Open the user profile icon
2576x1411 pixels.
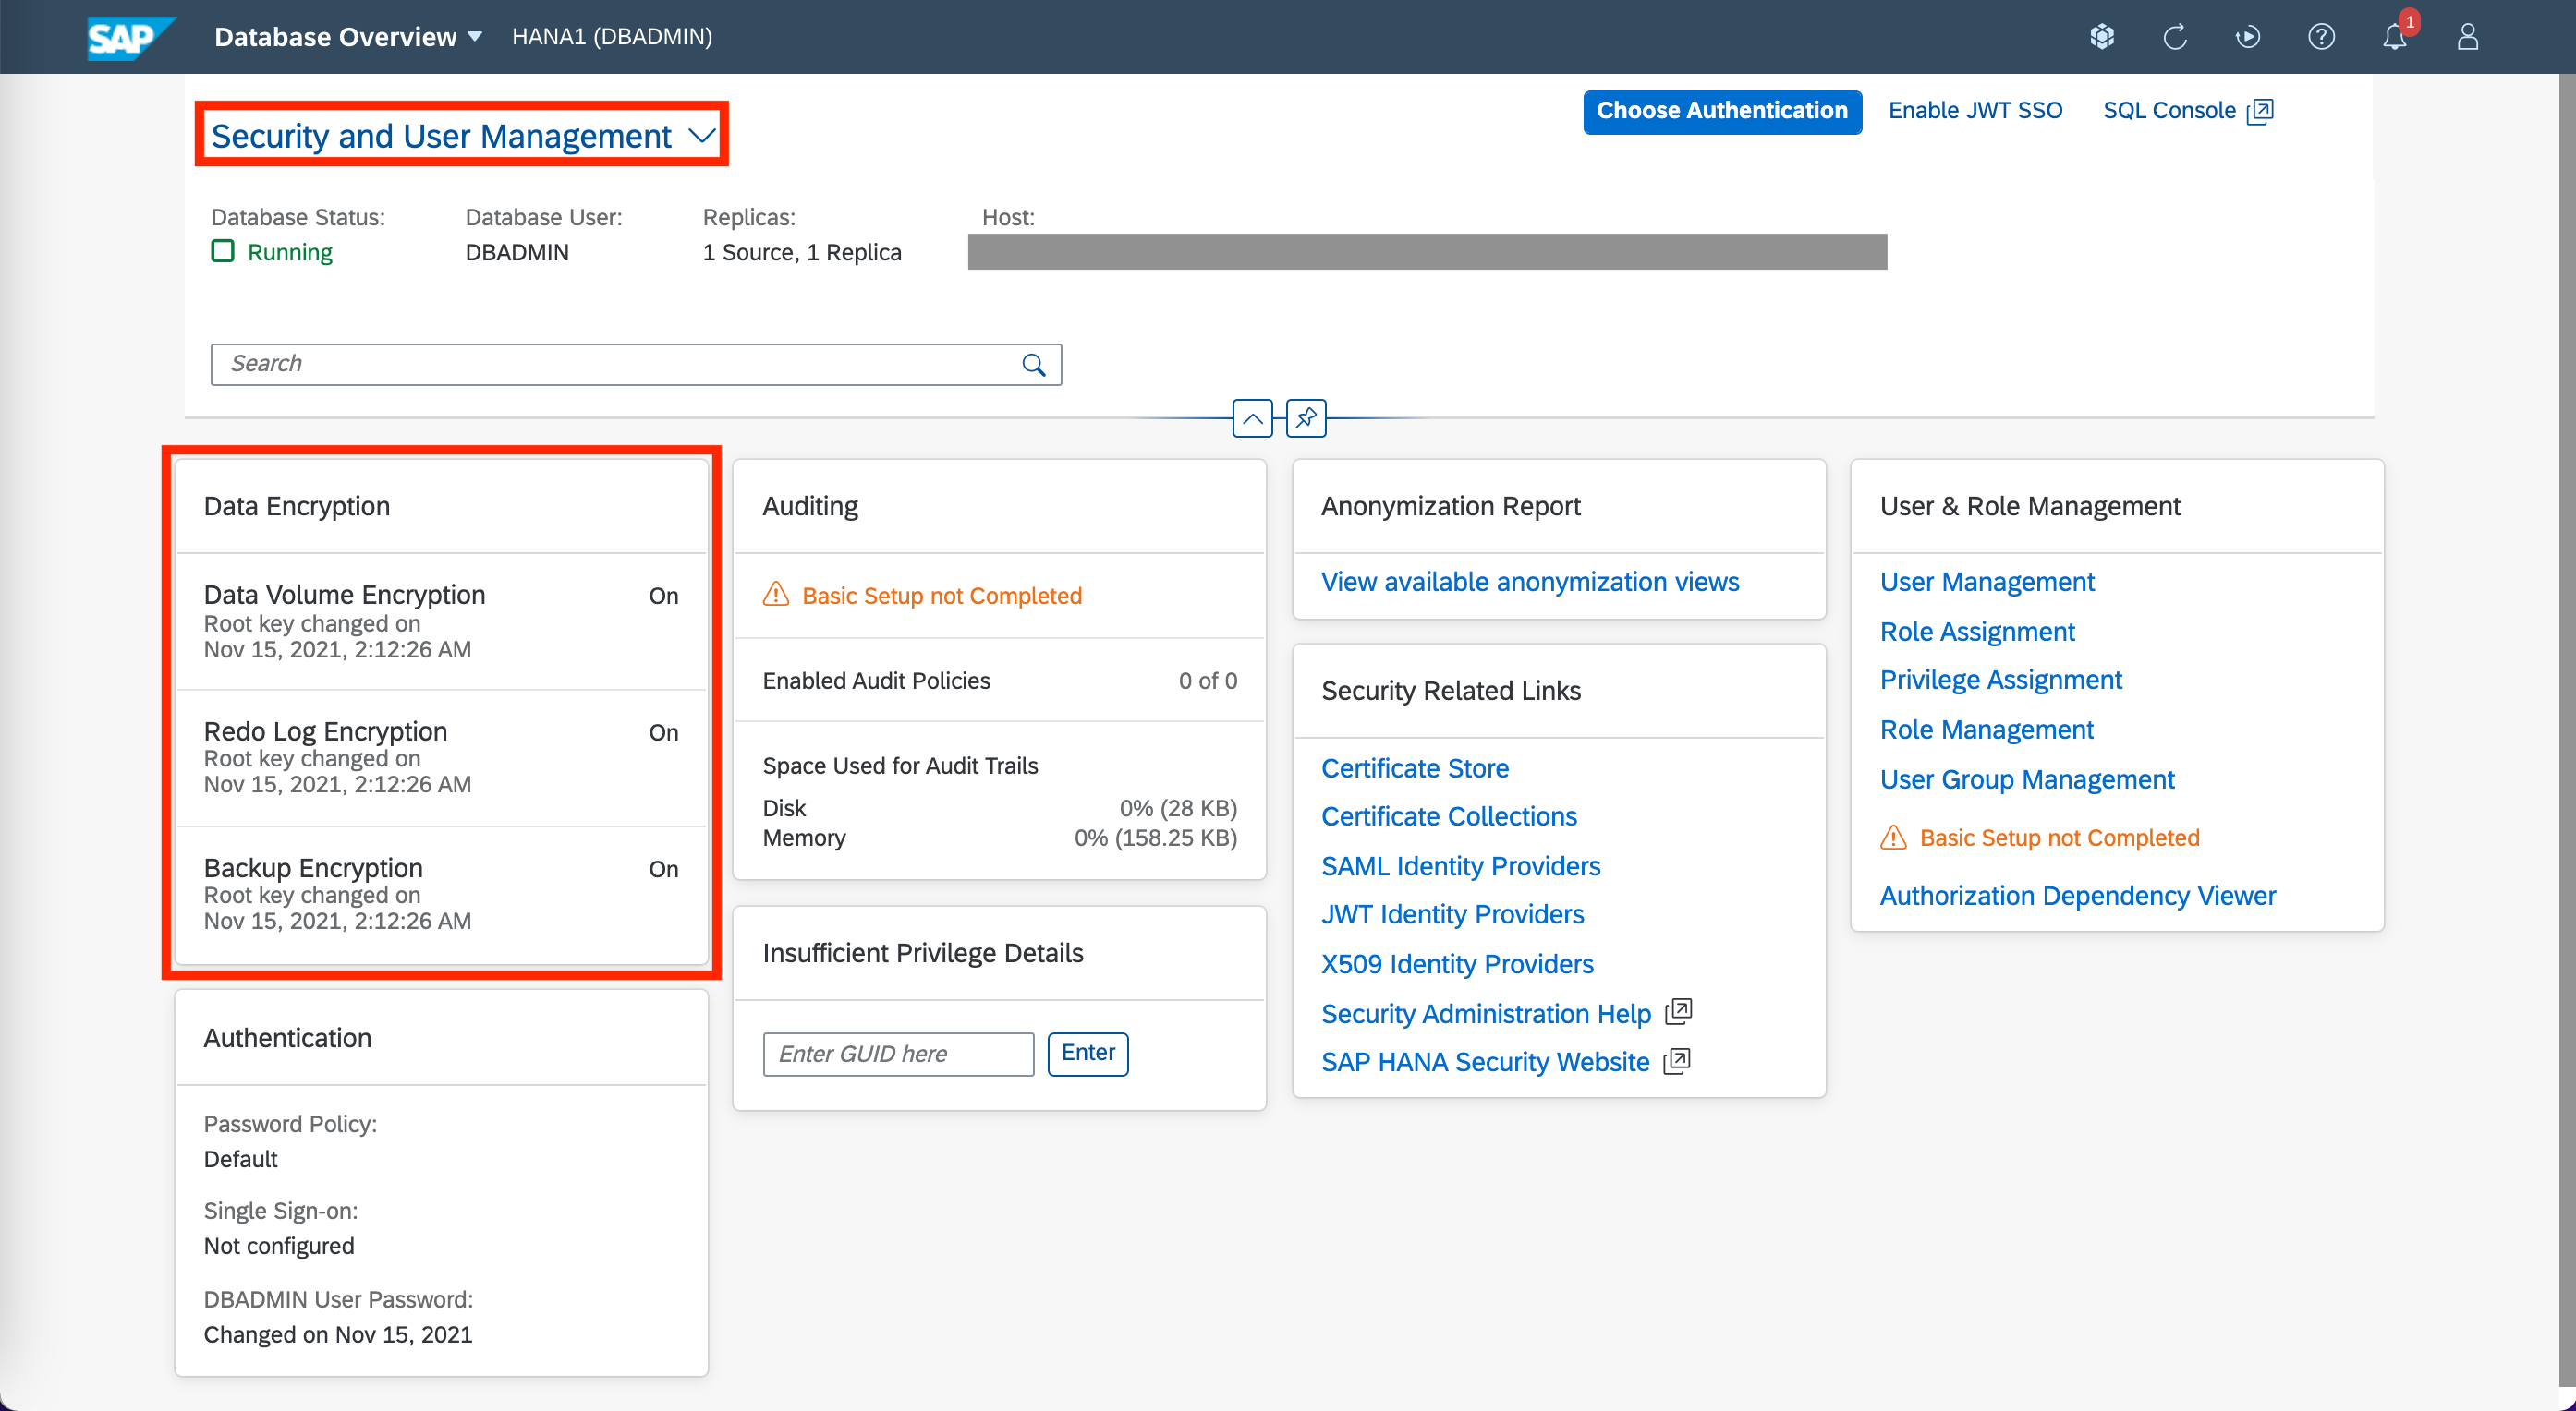2467,37
